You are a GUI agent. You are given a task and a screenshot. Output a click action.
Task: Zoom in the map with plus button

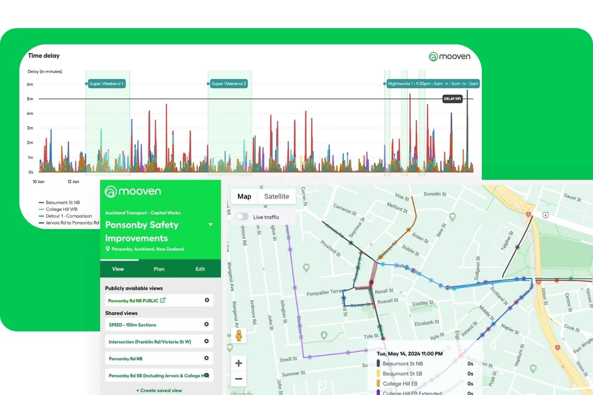pyautogui.click(x=239, y=363)
